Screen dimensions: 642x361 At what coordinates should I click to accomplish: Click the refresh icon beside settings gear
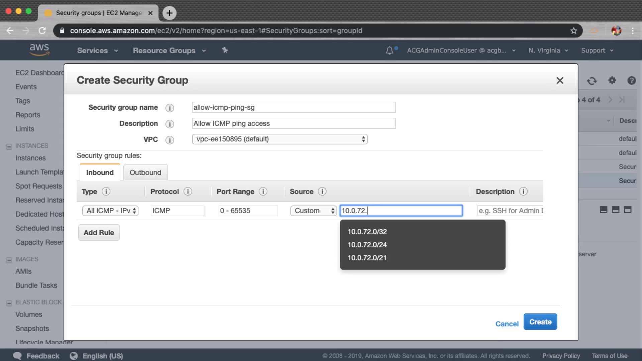pyautogui.click(x=592, y=81)
